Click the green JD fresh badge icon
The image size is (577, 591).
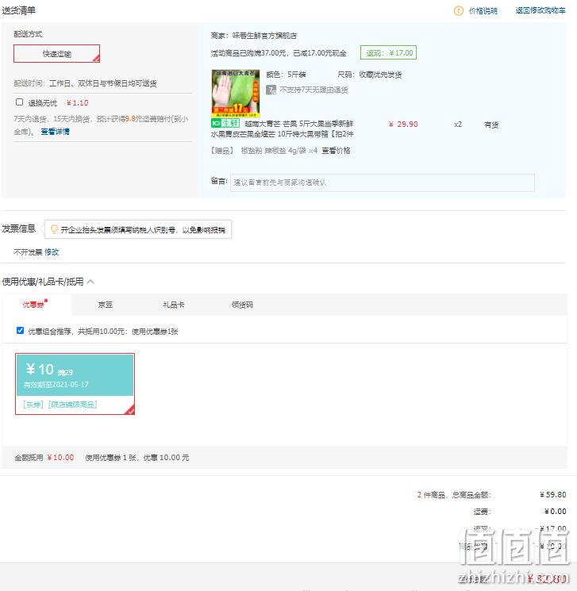pyautogui.click(x=225, y=123)
